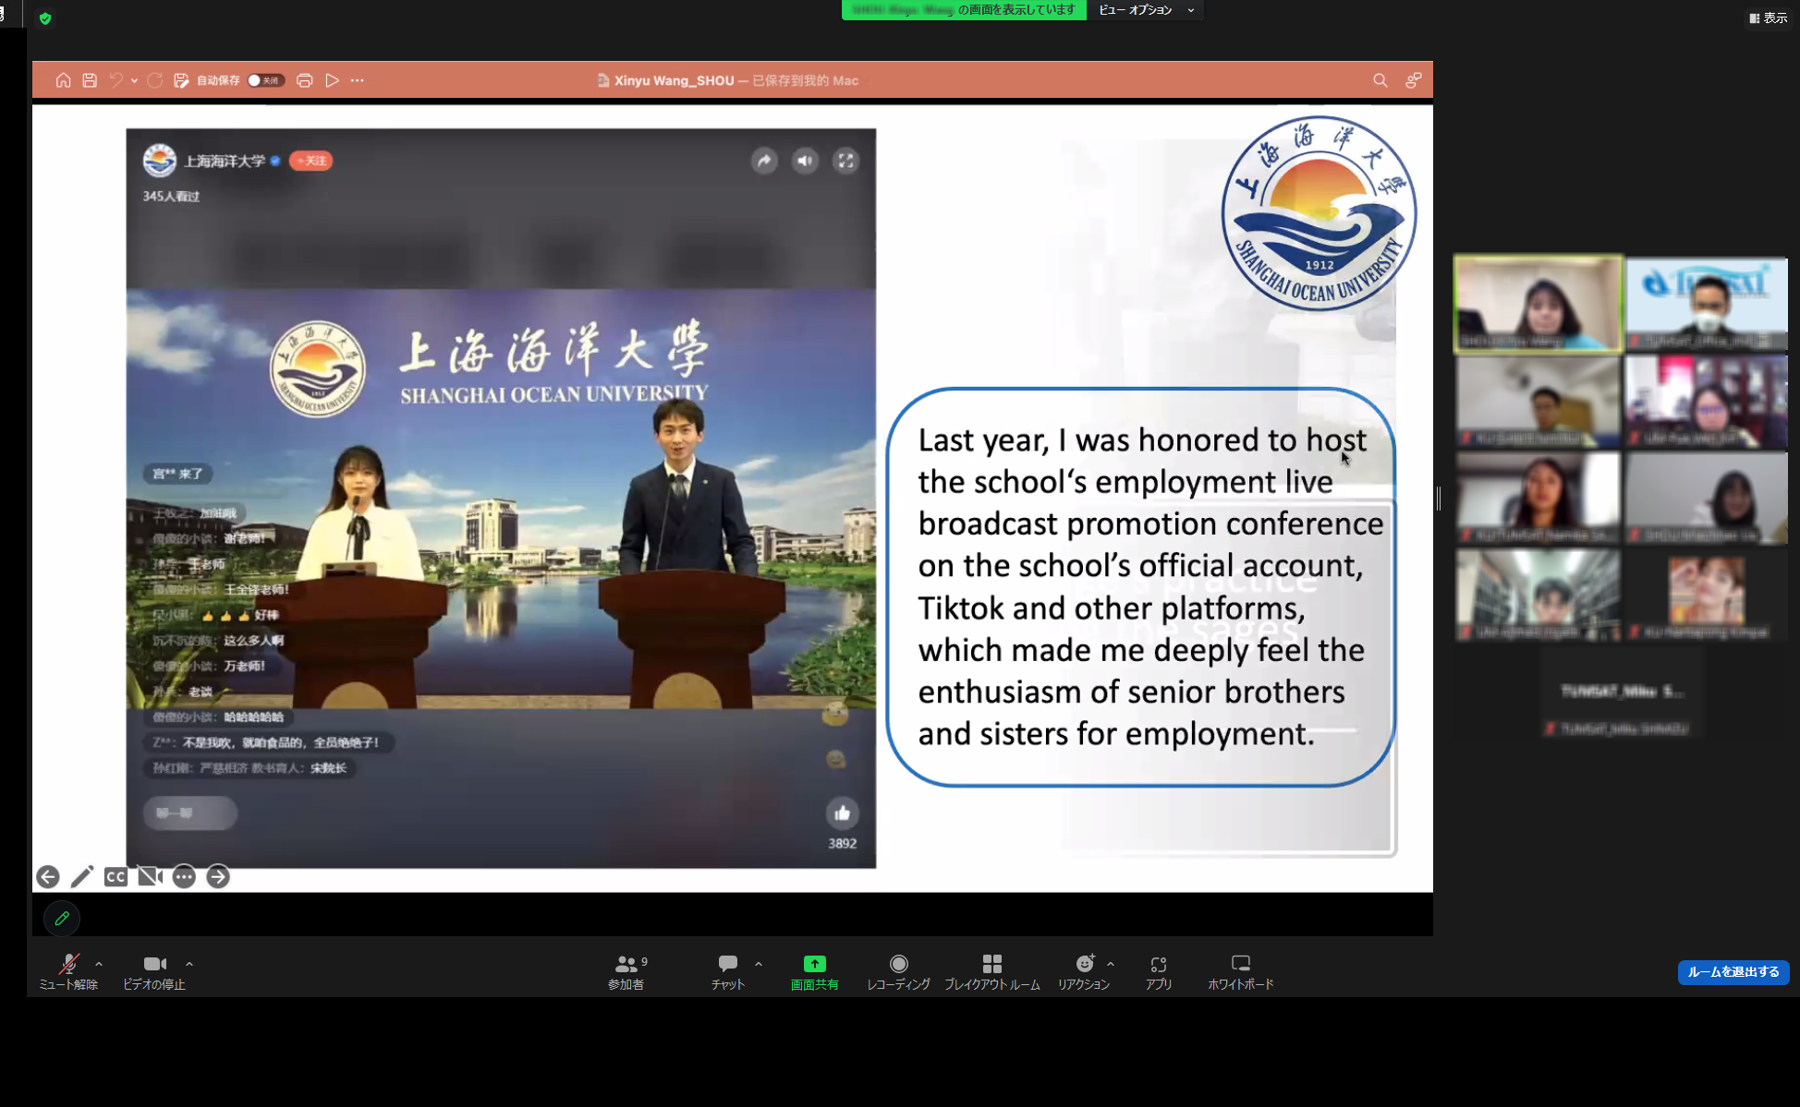This screenshot has height=1107, width=1800.
Task: Open the リアクション reactions menu
Action: (x=1084, y=972)
